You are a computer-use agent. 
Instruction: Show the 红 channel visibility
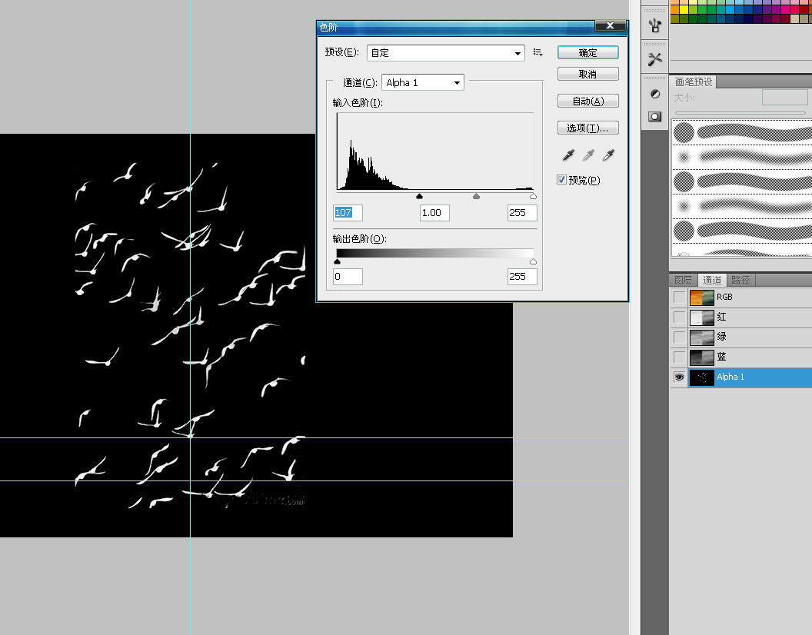pos(679,317)
